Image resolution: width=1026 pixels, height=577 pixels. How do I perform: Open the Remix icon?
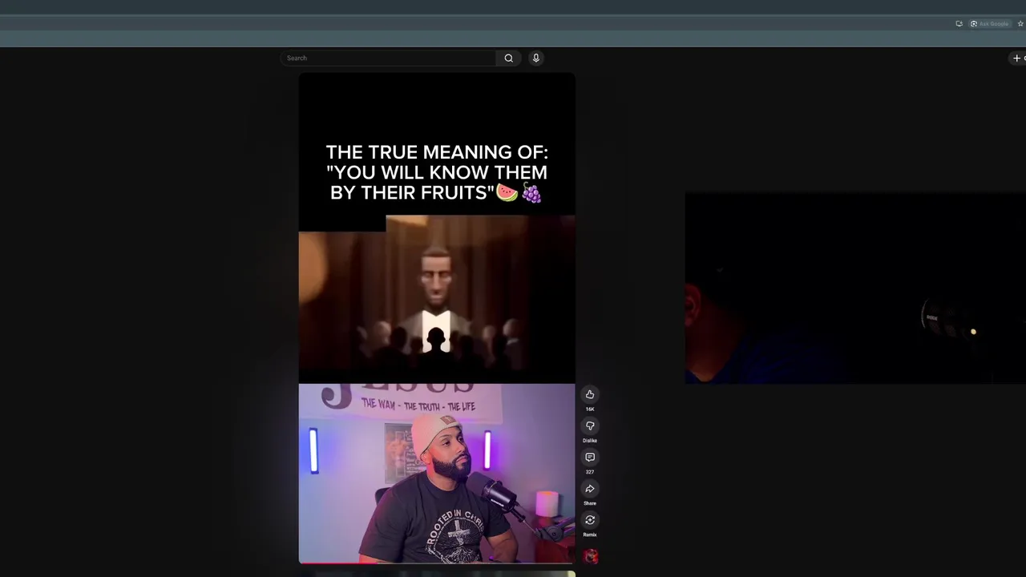click(x=590, y=520)
